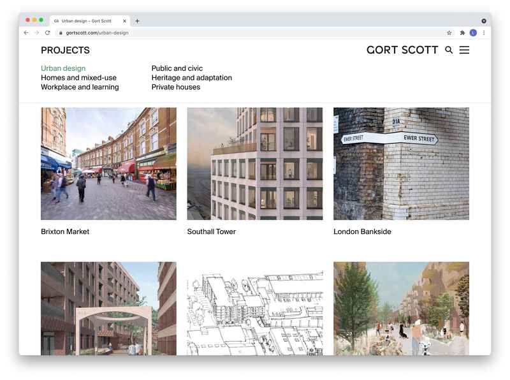The height and width of the screenshot is (380, 510).
Task: Select Homes and mixed-use category
Action: click(78, 78)
